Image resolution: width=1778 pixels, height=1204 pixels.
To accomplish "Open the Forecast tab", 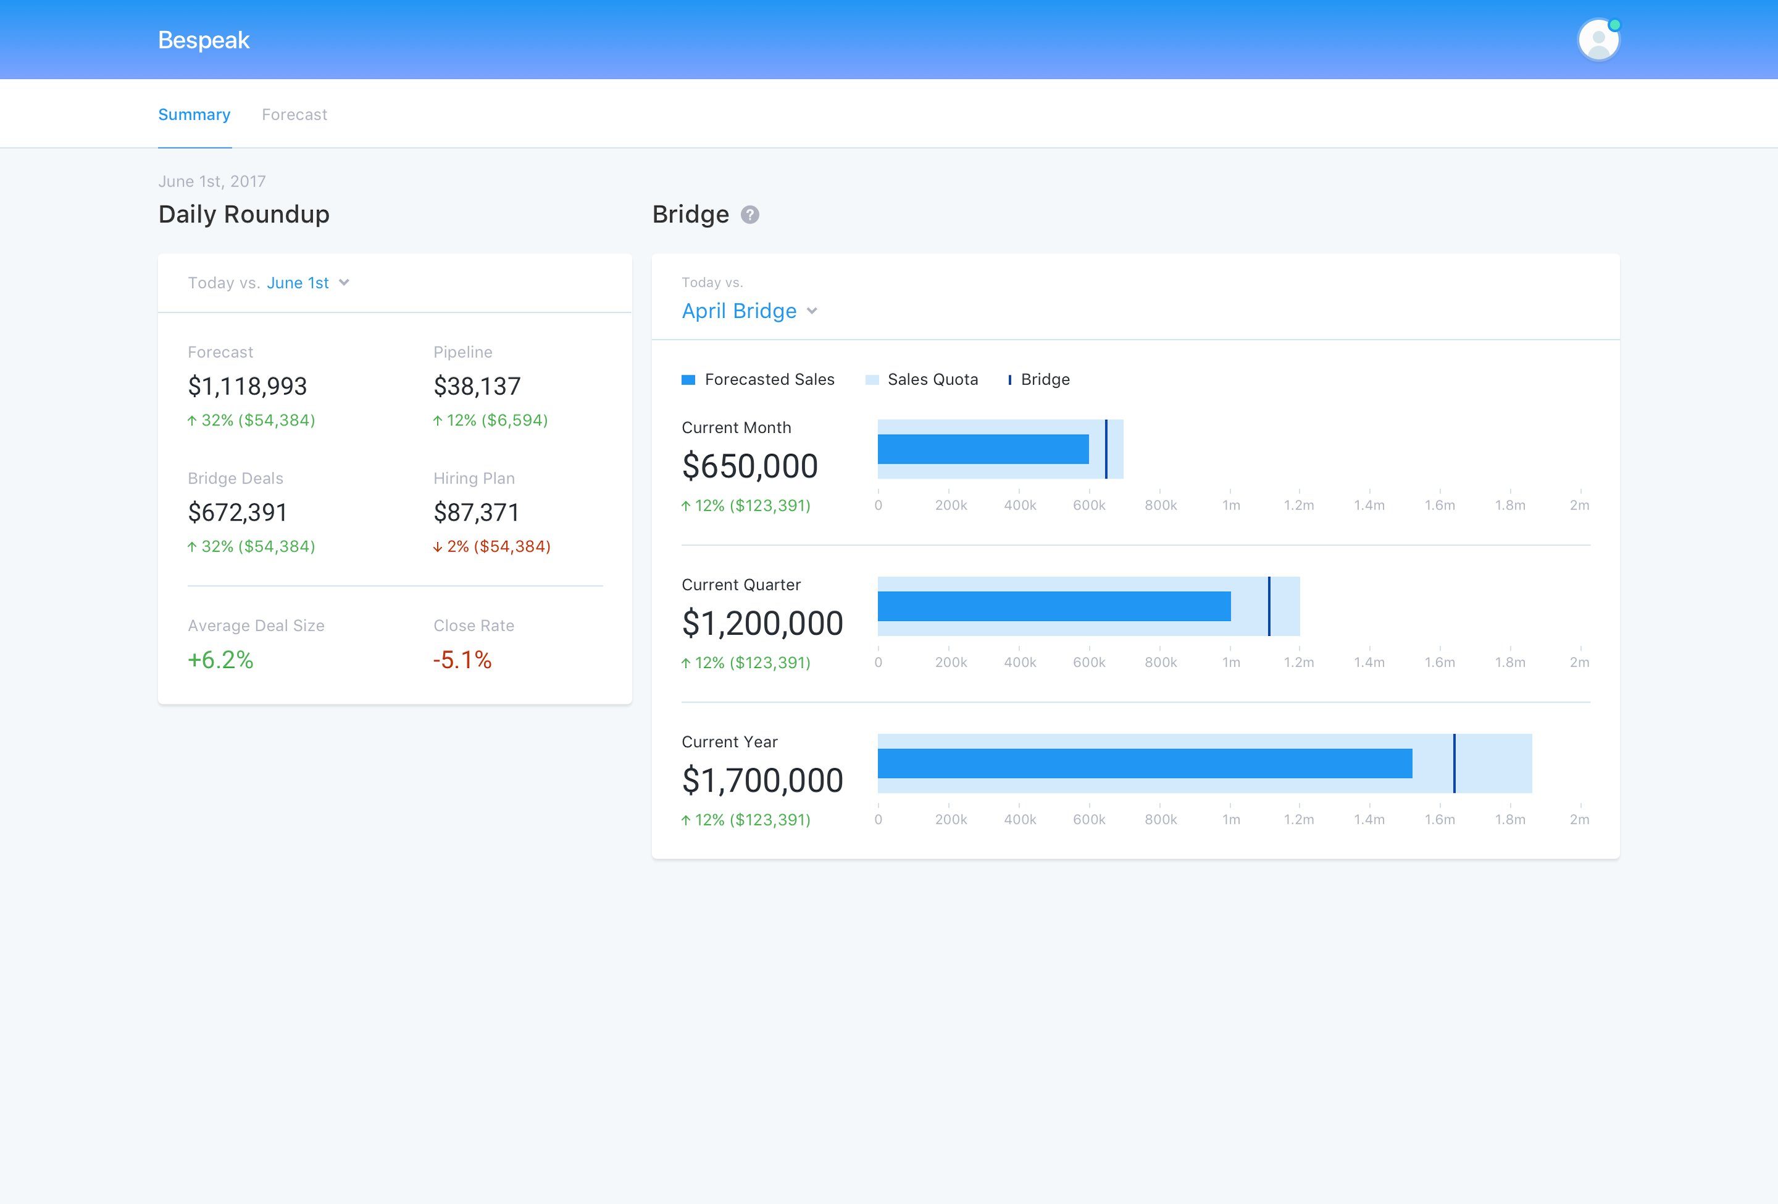I will (294, 115).
